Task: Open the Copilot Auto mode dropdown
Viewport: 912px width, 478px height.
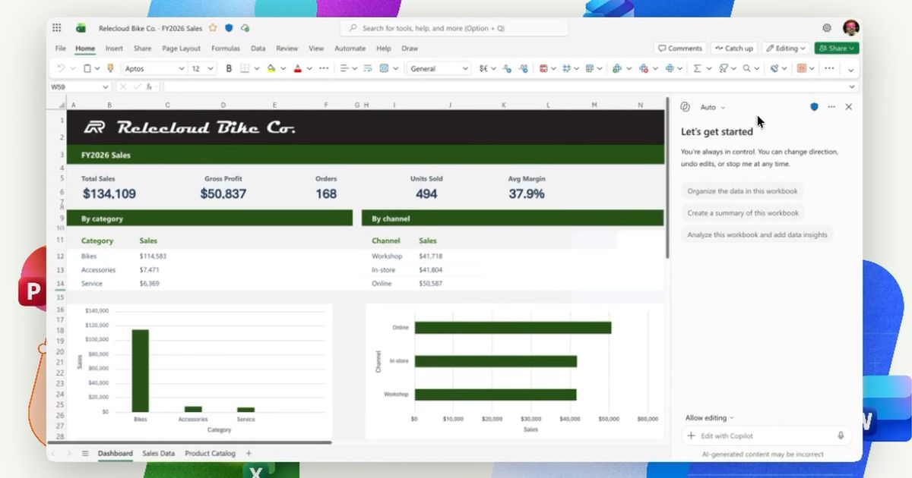Action: pyautogui.click(x=713, y=107)
